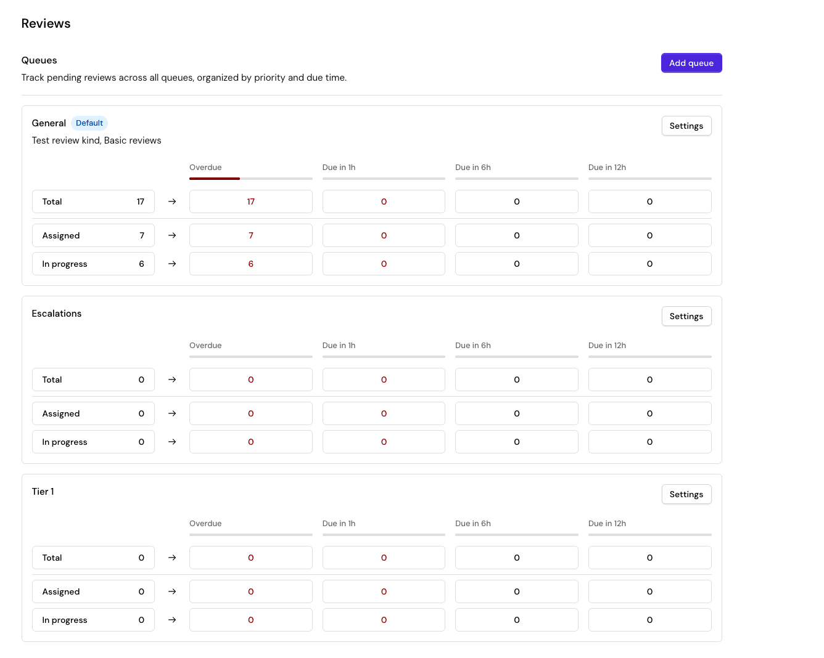
Task: Click the arrow next to Tier 1 Assigned
Action: 172,591
